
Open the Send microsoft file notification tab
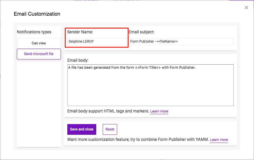click(x=39, y=54)
